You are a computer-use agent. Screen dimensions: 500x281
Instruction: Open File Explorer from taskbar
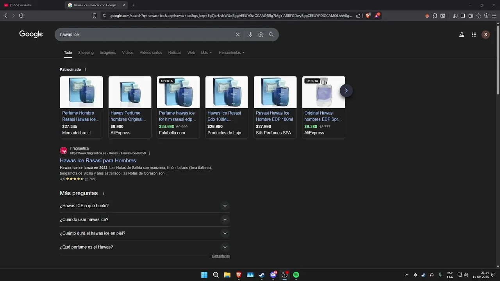[227, 275]
